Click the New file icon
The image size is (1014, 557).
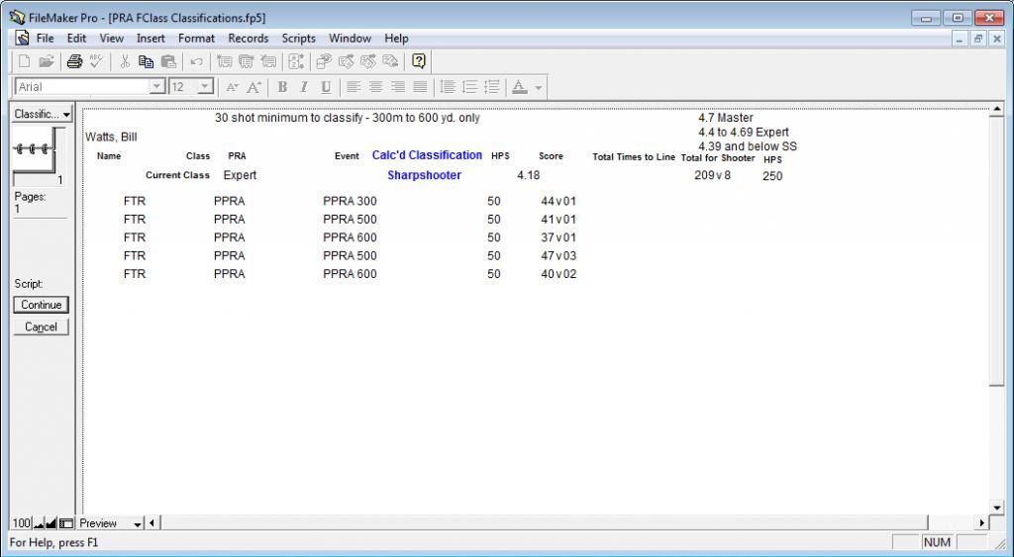24,61
